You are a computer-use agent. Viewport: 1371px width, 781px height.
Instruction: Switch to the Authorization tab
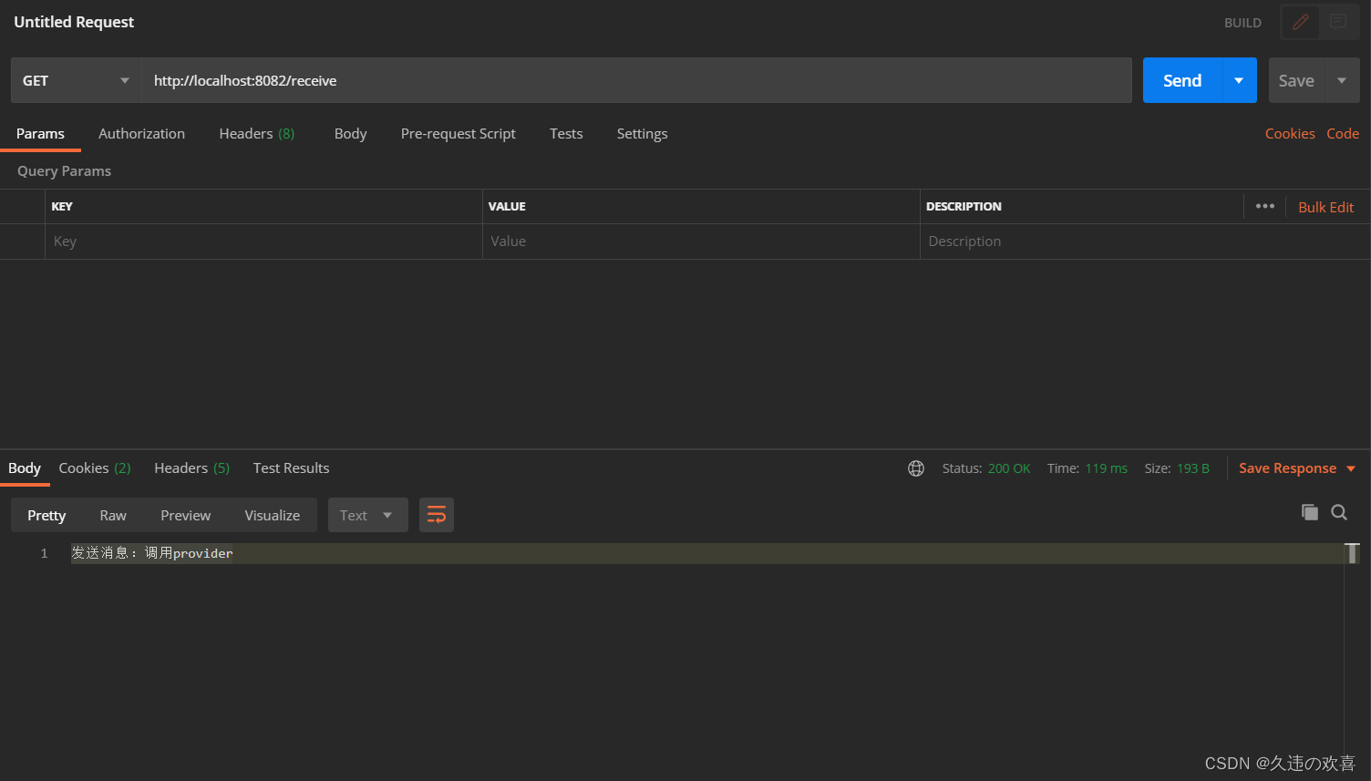tap(141, 133)
